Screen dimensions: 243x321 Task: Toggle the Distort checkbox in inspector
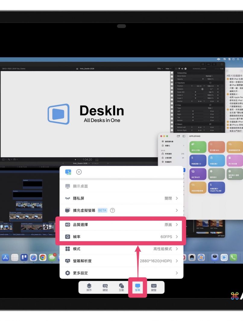pyautogui.click(x=176, y=124)
